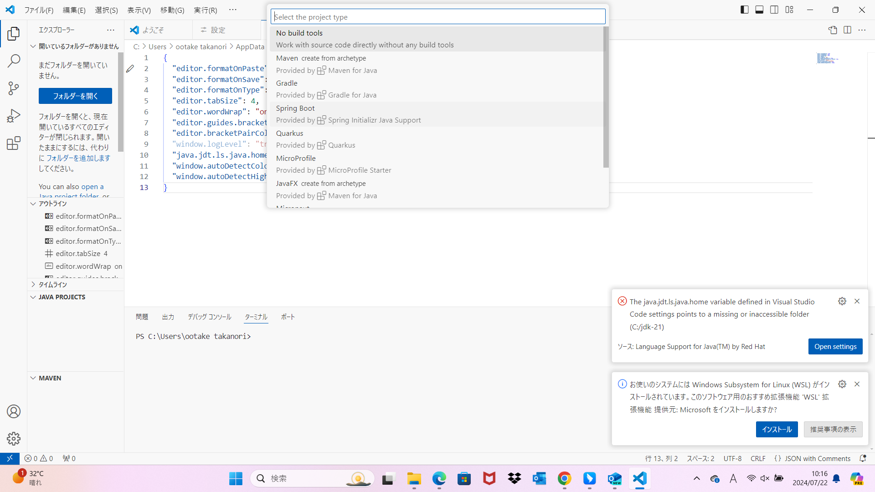875x492 pixels.
Task: Open the gear on the java.home error notification
Action: (842, 301)
